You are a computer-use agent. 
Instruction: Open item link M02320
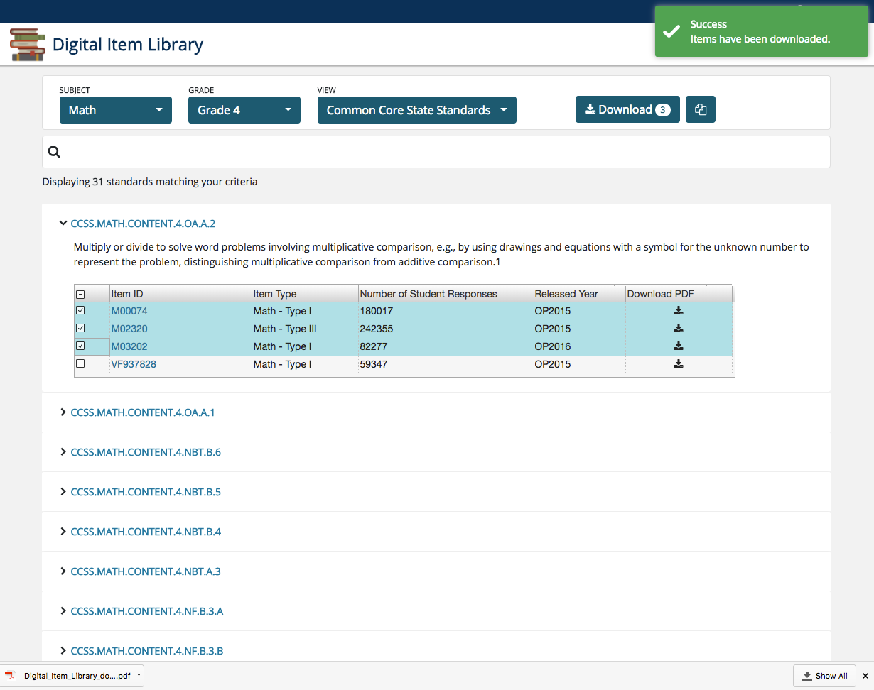(x=129, y=329)
